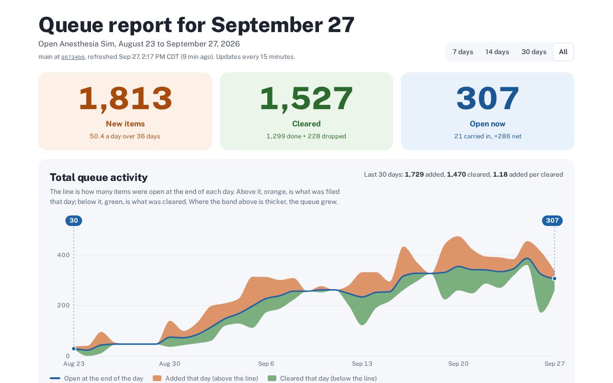Click the 307 Open now card
Image resolution: width=613 pixels, height=383 pixels.
click(x=488, y=111)
